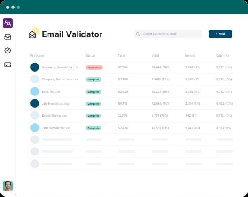Screen dimensions: 248x197
Task: Click Complete badge for Company Subscribers.csv
Action: coord(93,80)
